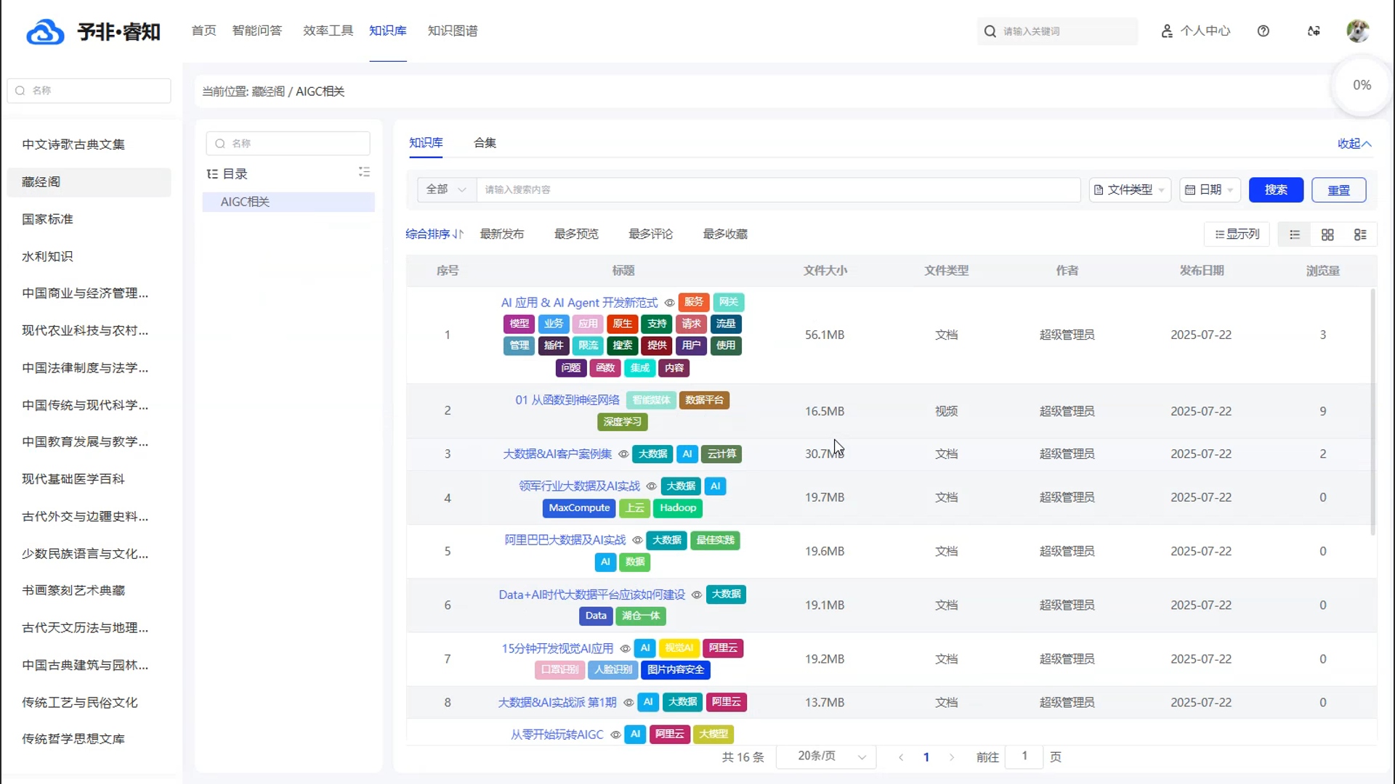Click eye icon beside 15分钟开发视觉AI应用
The width and height of the screenshot is (1395, 784).
click(625, 649)
